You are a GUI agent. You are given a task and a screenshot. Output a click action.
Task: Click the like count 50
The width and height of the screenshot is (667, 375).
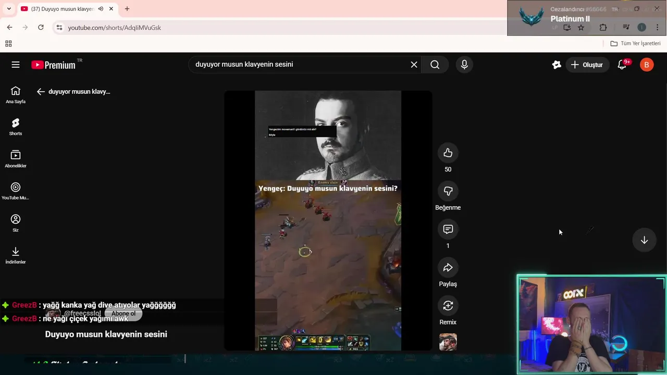[x=448, y=169]
